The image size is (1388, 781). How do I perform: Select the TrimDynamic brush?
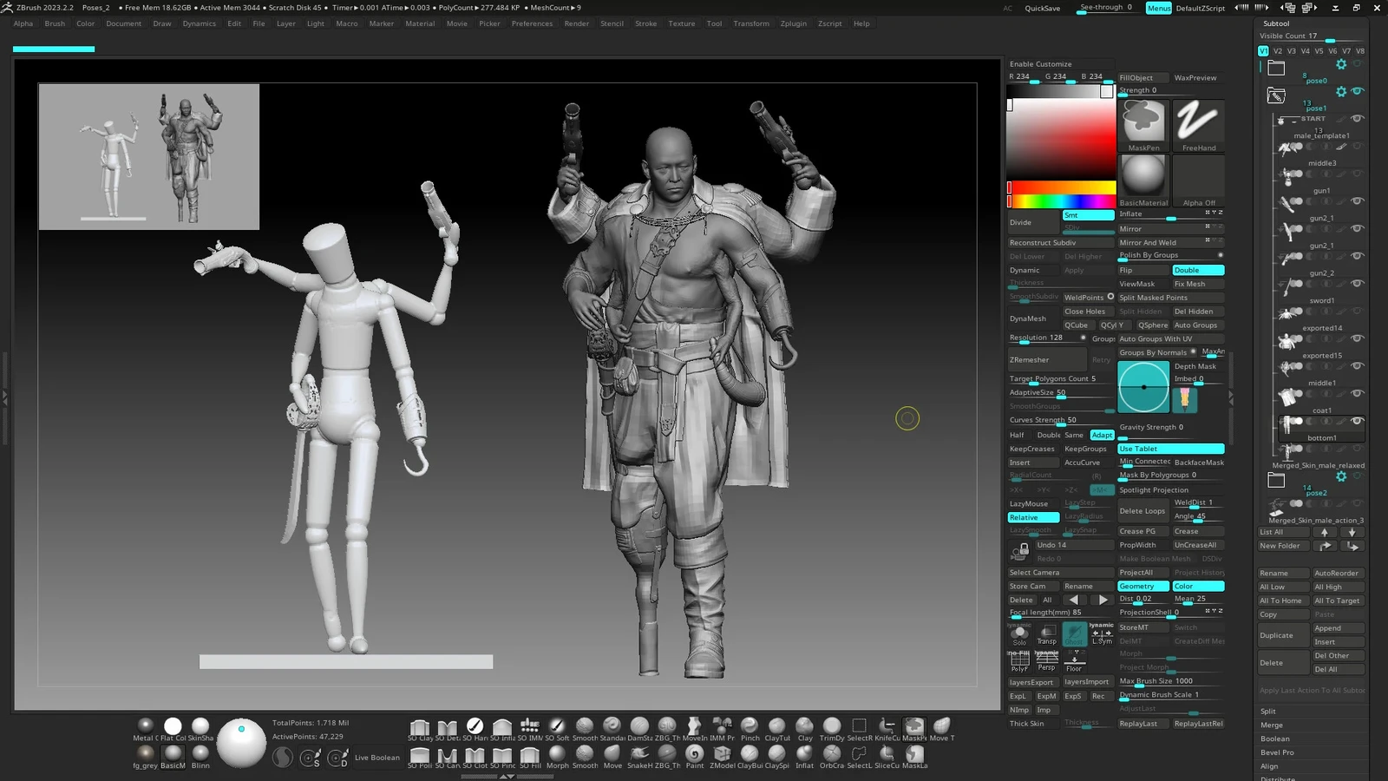point(832,726)
